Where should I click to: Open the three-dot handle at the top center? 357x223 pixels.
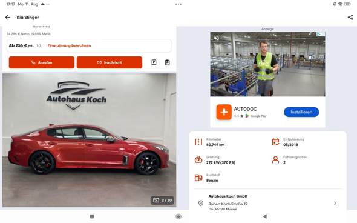178,4
